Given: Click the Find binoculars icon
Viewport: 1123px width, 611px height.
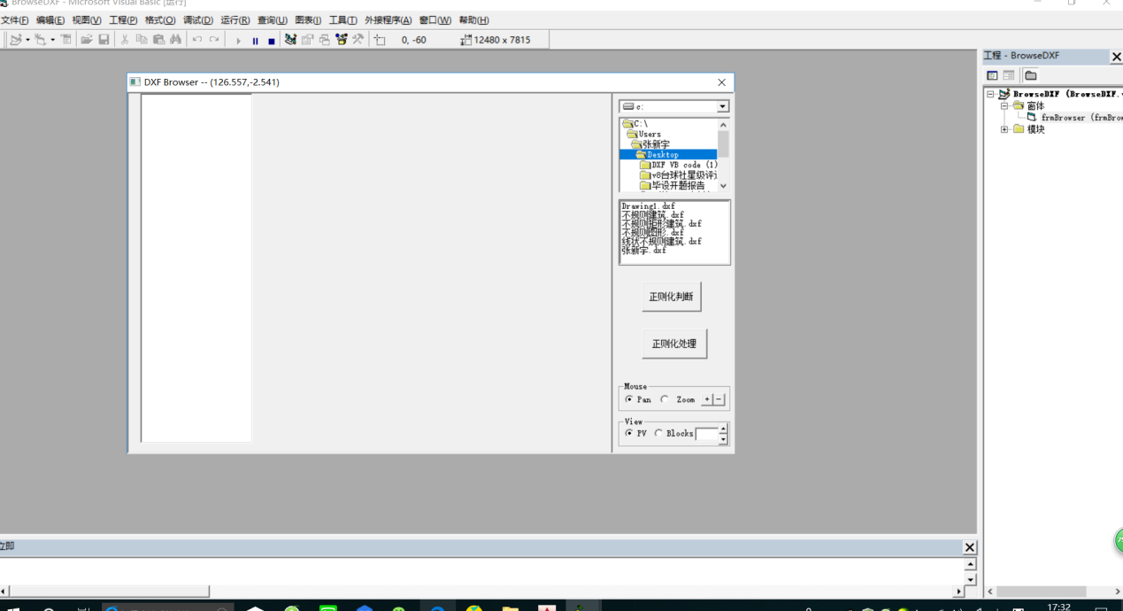Looking at the screenshot, I should [x=175, y=40].
